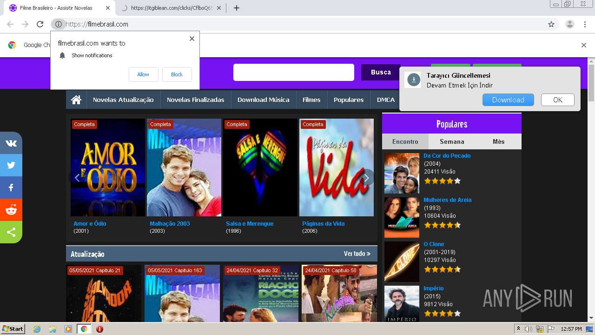The height and width of the screenshot is (335, 595).
Task: Open Páginas da Vida poster
Action: 337,167
